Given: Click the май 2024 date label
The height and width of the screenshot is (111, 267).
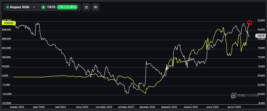Looking at the screenshot, I should pos(61,107).
